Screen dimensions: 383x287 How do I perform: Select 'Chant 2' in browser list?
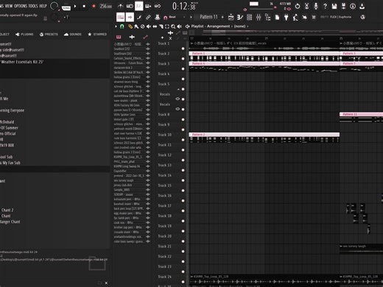coord(7,210)
